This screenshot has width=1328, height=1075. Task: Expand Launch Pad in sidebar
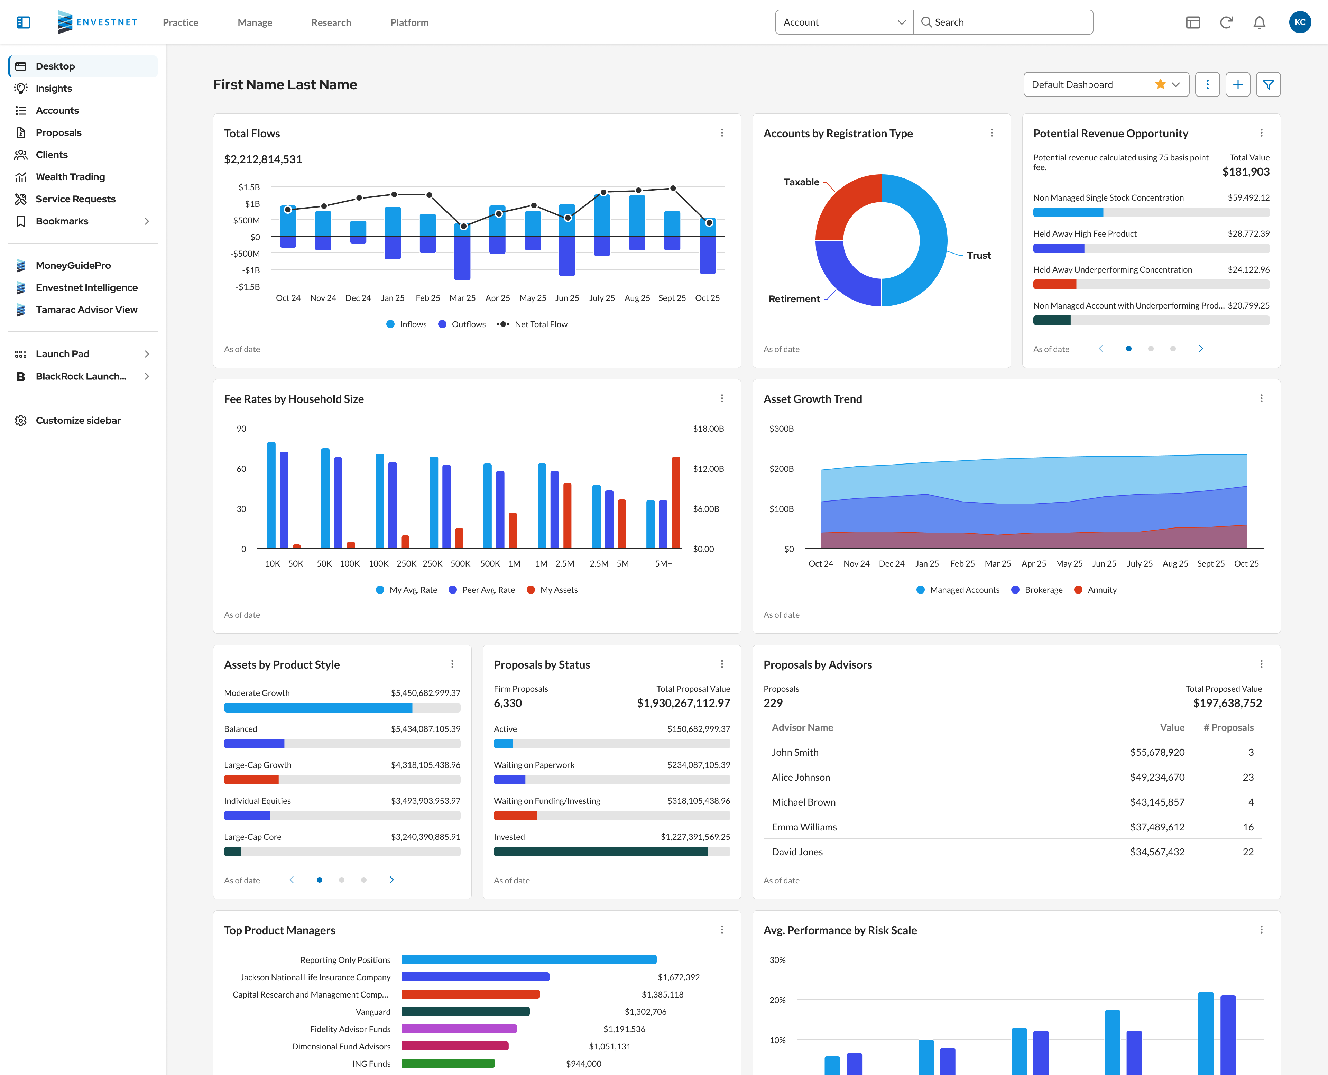[82, 354]
